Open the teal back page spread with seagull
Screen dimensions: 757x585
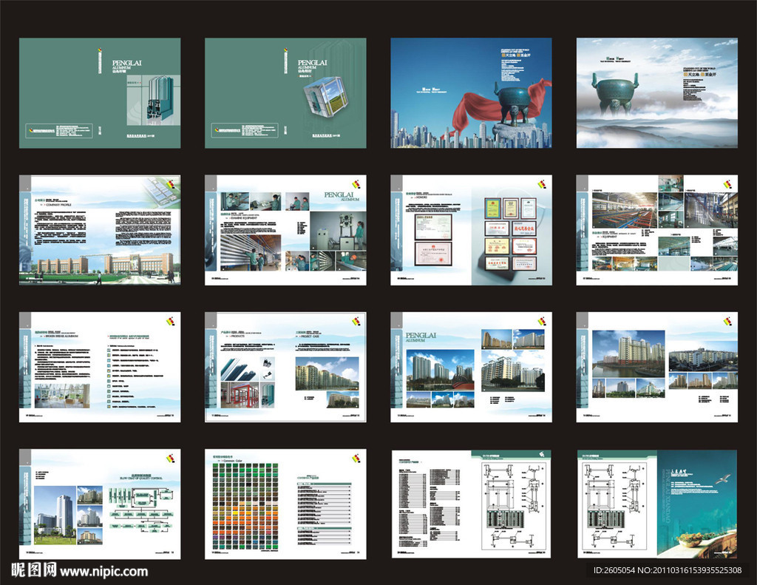(x=656, y=504)
